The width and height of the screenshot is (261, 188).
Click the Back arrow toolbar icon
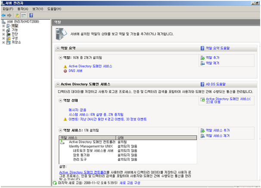(3, 15)
